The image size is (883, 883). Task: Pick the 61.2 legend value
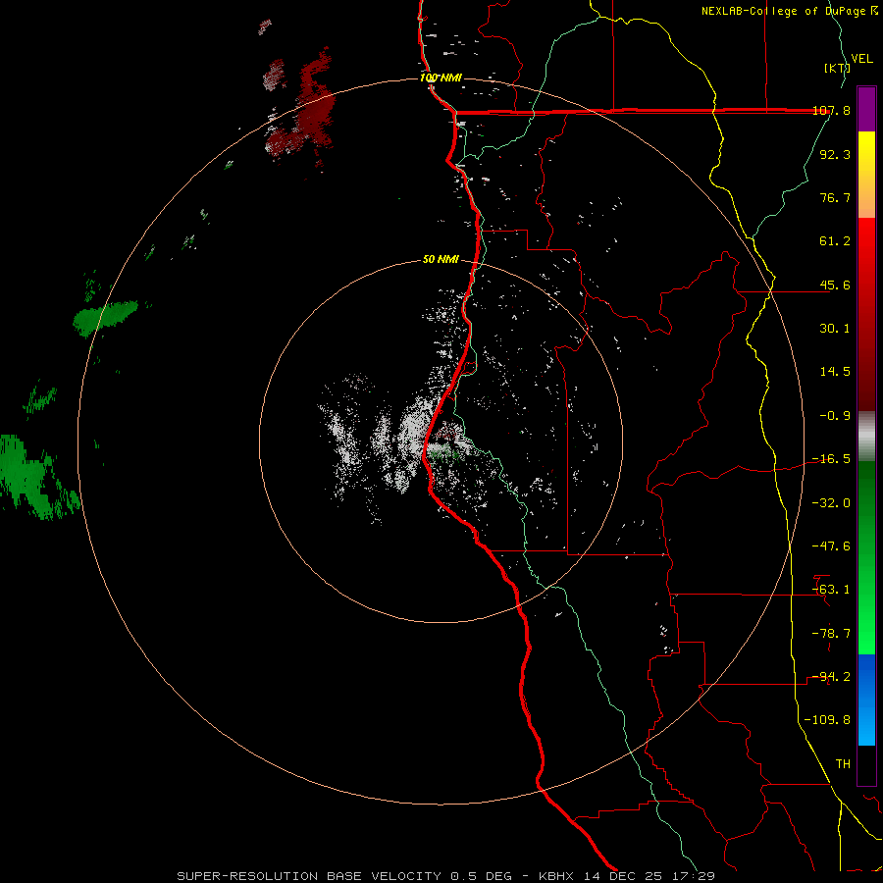click(x=835, y=241)
